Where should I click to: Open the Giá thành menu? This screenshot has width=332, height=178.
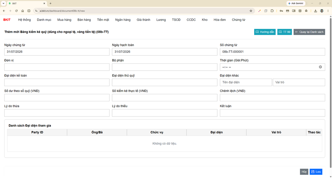[143, 20]
